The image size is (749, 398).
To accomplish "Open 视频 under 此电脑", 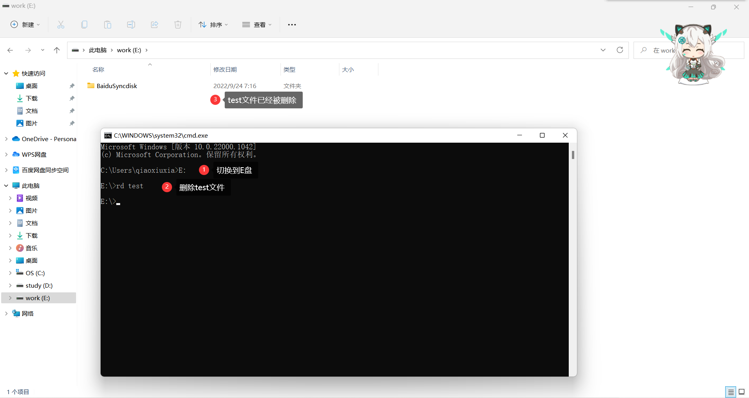I will coord(32,198).
